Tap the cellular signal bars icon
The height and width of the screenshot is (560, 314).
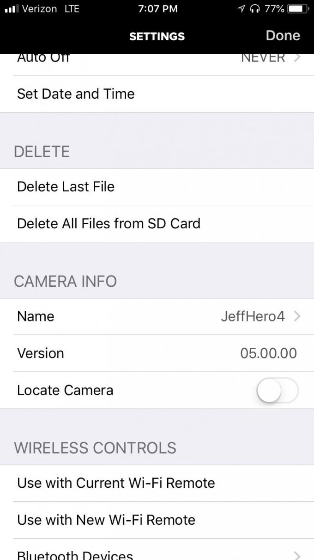12,9
